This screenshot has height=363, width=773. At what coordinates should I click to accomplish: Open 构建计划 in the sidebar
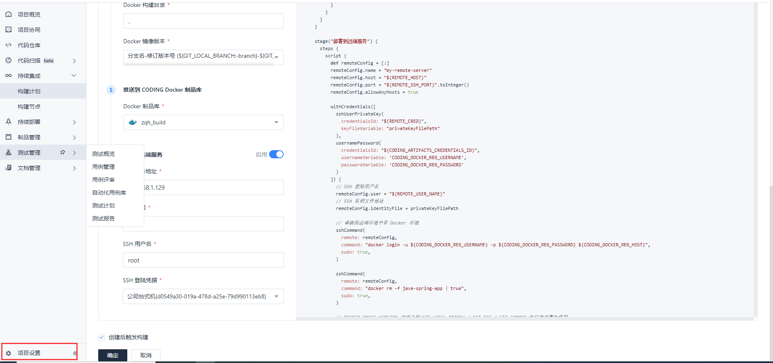[43, 91]
